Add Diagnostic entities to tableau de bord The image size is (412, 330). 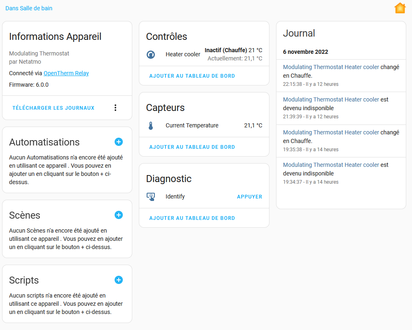[x=192, y=218]
